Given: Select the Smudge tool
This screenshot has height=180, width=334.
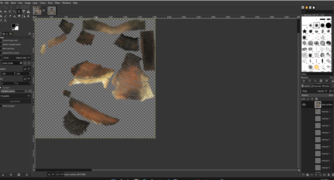Looking at the screenshot, I should pos(19,16).
